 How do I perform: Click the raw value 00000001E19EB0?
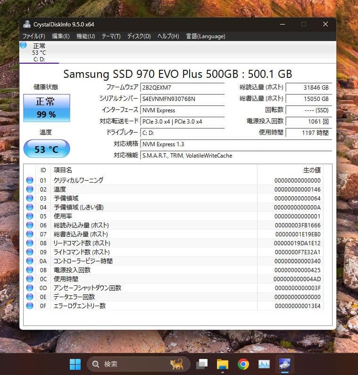298,234
